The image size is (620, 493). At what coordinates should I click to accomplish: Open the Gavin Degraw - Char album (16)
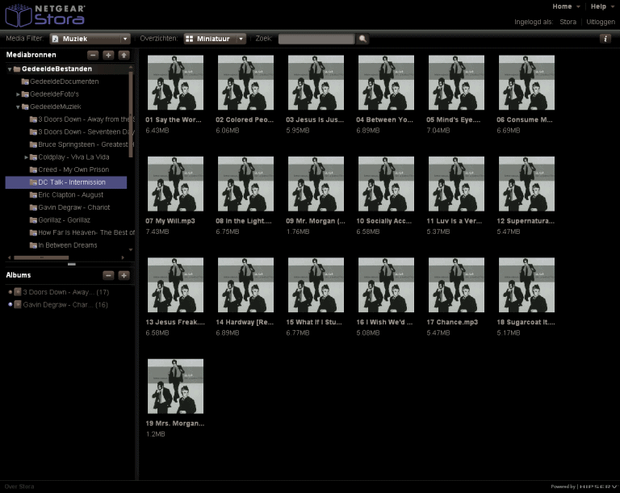tap(65, 305)
